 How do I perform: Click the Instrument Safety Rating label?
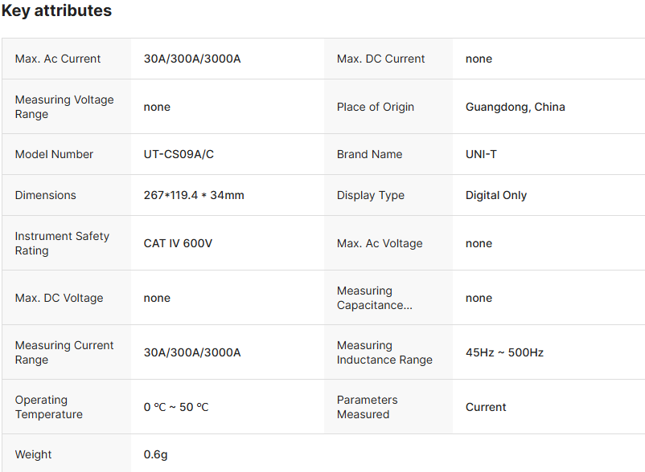click(x=62, y=243)
